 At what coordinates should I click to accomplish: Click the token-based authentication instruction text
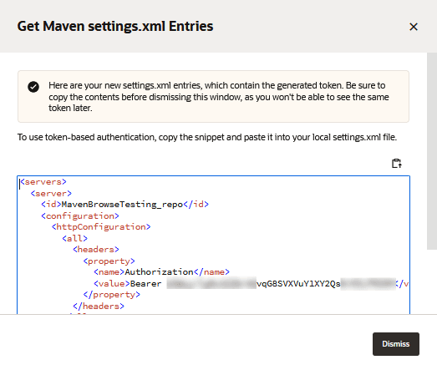(207, 137)
